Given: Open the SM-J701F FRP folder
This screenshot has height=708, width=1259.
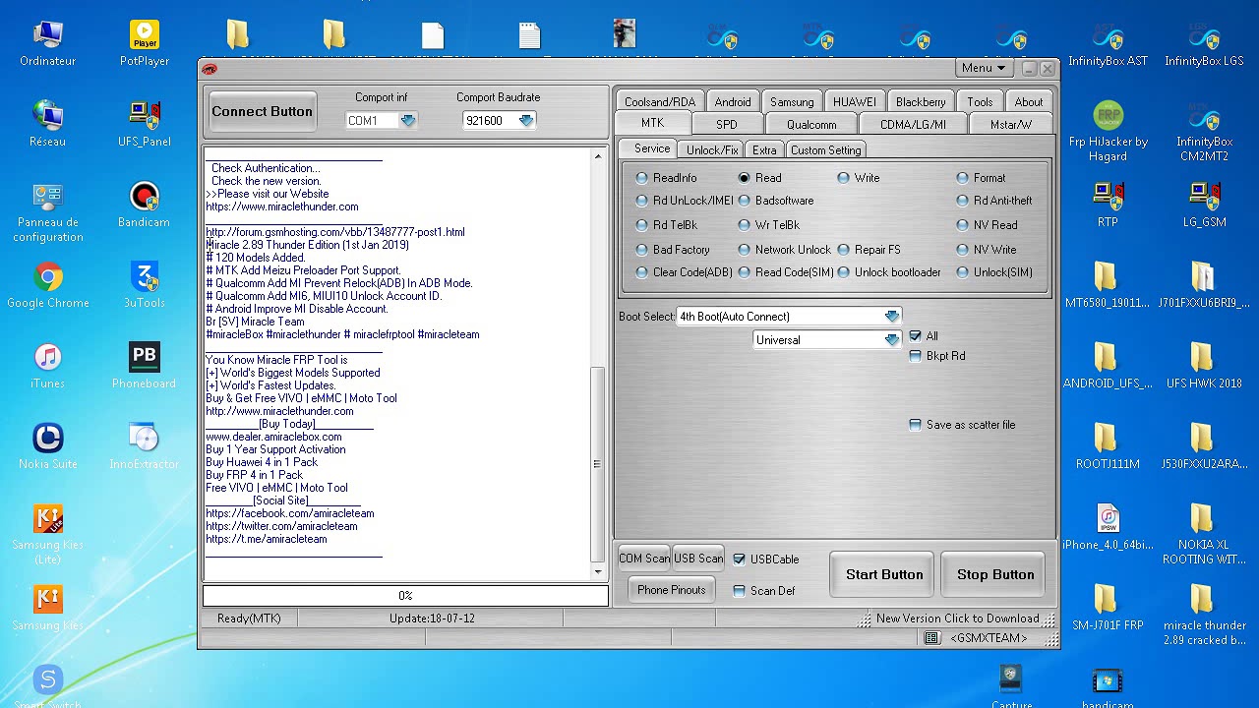Looking at the screenshot, I should (1108, 609).
